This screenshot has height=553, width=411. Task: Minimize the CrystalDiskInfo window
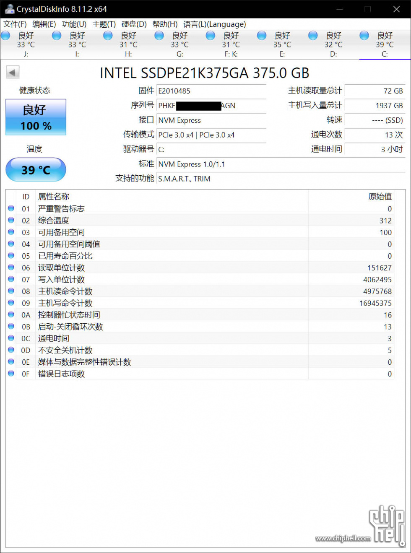click(x=340, y=9)
